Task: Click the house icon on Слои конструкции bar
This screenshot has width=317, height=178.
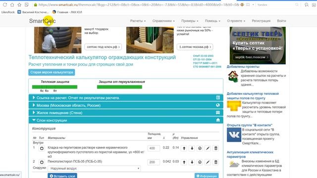Action: click(x=218, y=120)
